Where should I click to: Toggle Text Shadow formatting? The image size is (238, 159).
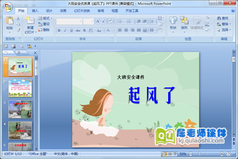(84, 30)
